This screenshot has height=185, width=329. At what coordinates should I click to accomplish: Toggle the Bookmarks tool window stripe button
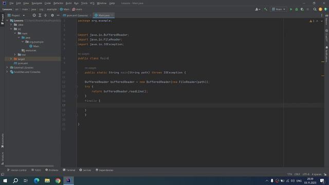(3, 140)
